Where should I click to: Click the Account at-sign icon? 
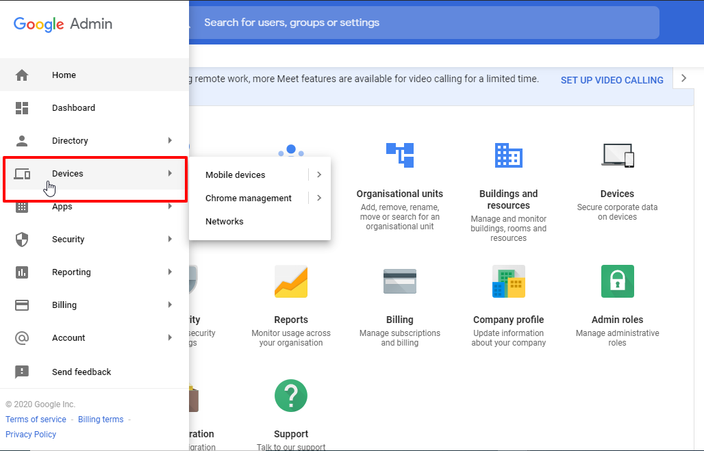click(21, 338)
